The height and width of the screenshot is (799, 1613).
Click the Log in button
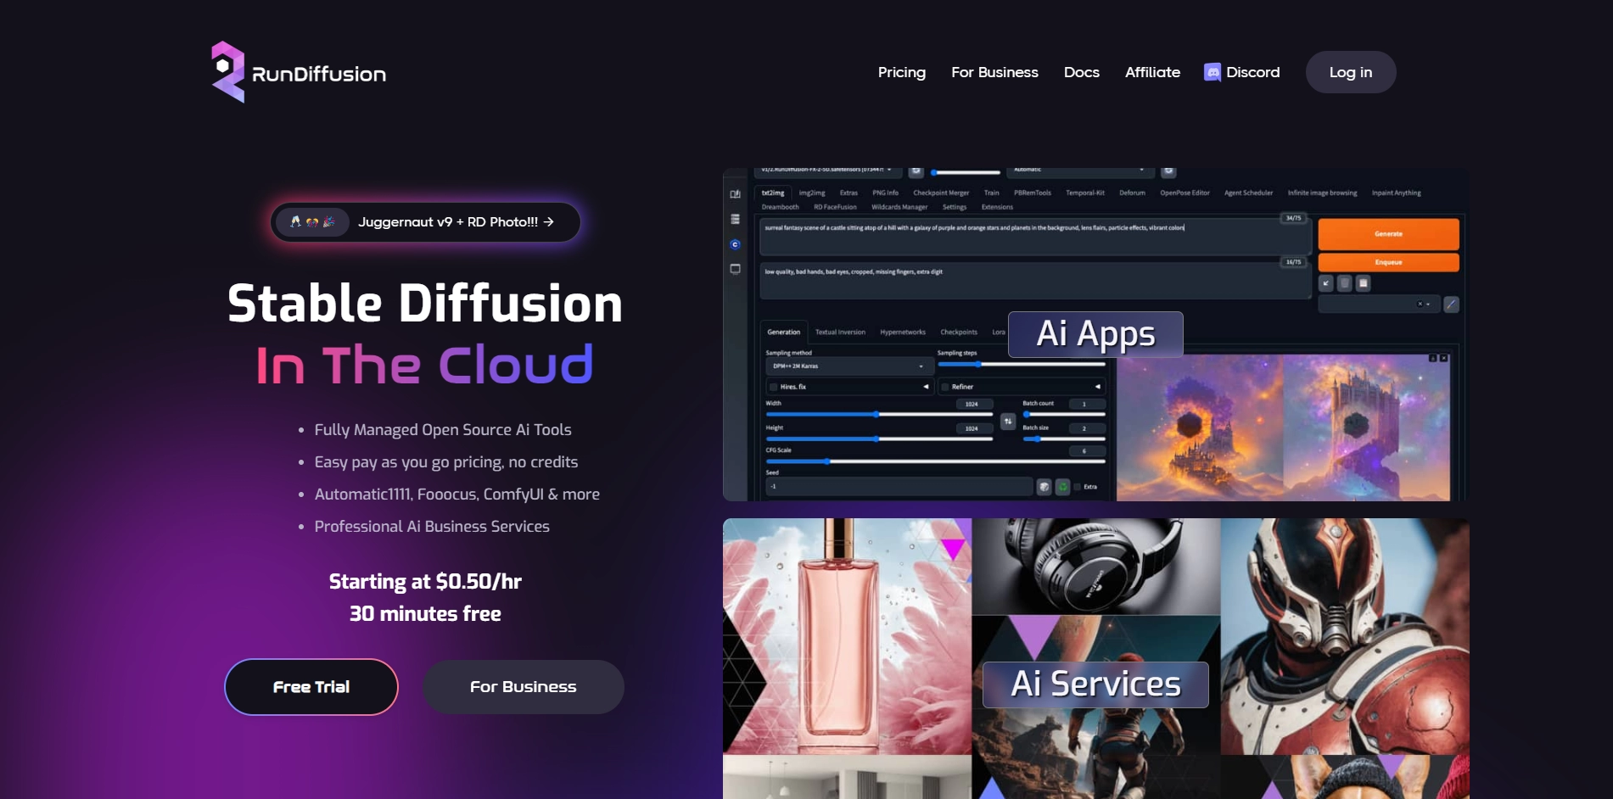click(x=1350, y=72)
